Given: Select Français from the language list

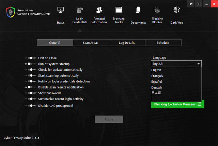Looking at the screenshot, I should 157,76.
